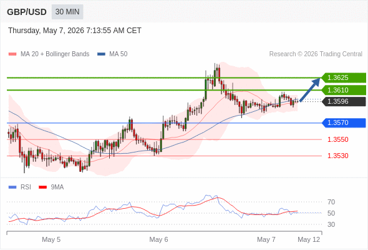Toggle the MA 50 legend label
The height and width of the screenshot is (250, 368).
click(119, 54)
